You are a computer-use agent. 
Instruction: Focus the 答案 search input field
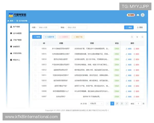point(77,27)
